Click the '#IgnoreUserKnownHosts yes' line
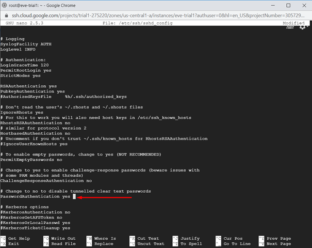This screenshot has height=248, width=312. (x=34, y=144)
